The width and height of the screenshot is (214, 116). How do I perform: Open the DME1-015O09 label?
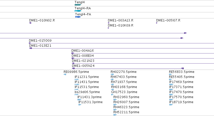click(x=40, y=41)
